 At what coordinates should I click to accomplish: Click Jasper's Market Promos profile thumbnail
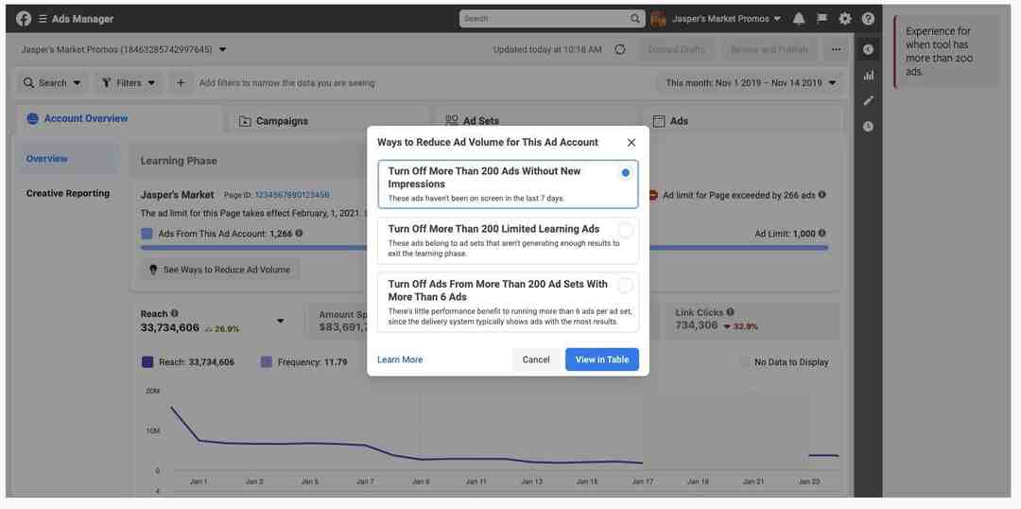coord(658,19)
